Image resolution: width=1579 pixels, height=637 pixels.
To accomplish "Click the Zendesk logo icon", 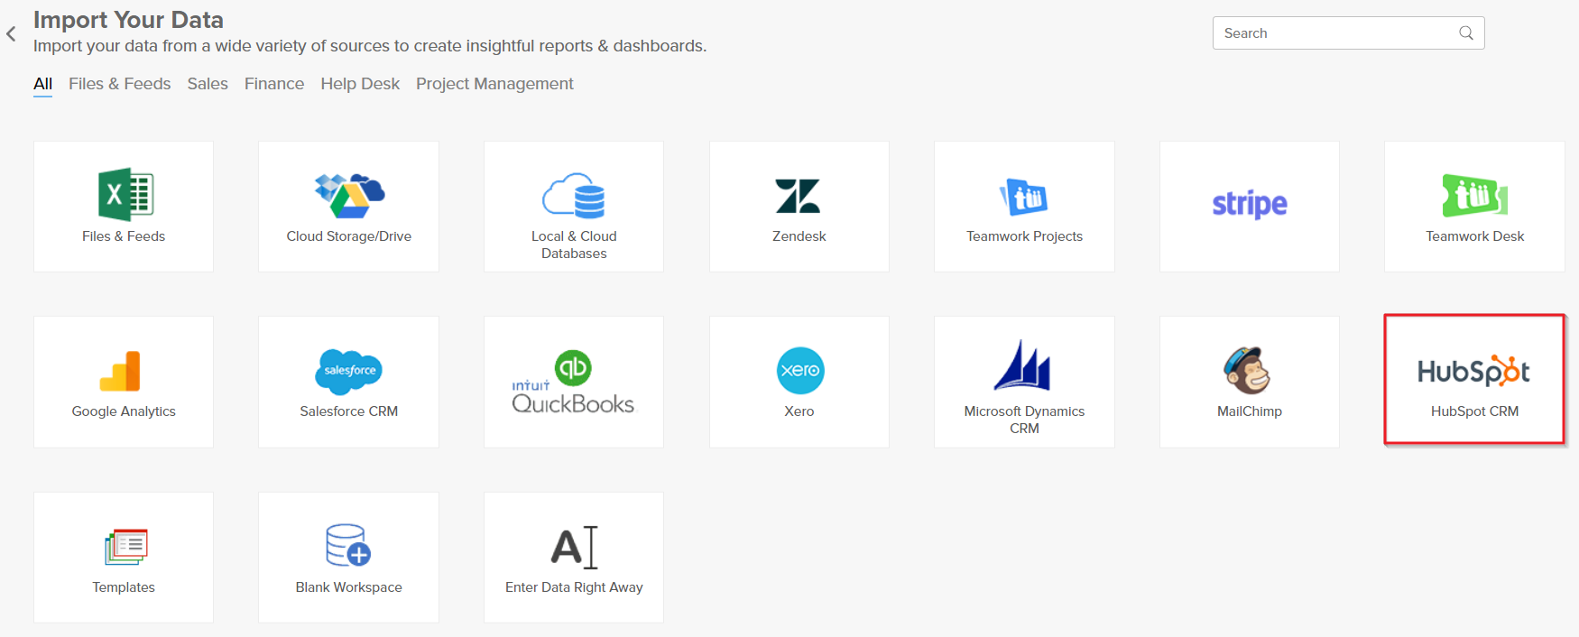I will [799, 196].
